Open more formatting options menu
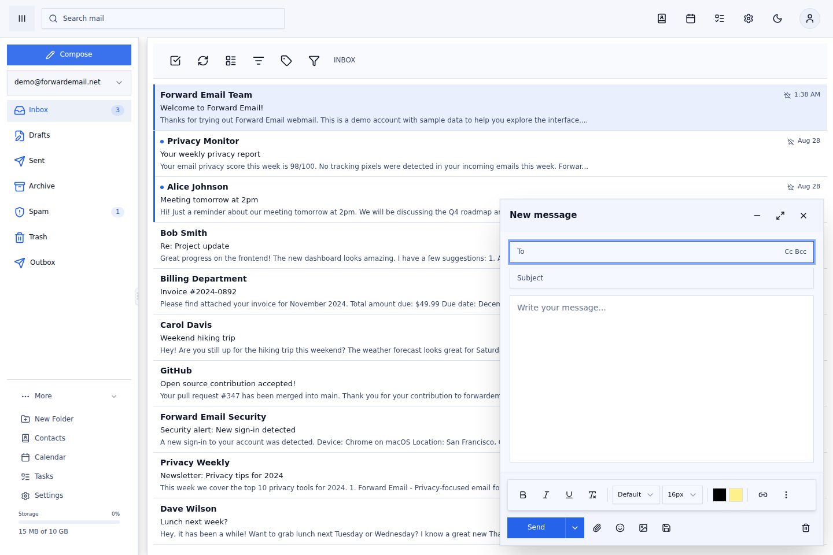 [786, 495]
